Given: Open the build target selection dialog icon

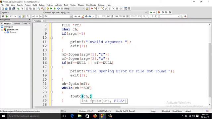Looking at the screenshot, I should coord(87,9).
